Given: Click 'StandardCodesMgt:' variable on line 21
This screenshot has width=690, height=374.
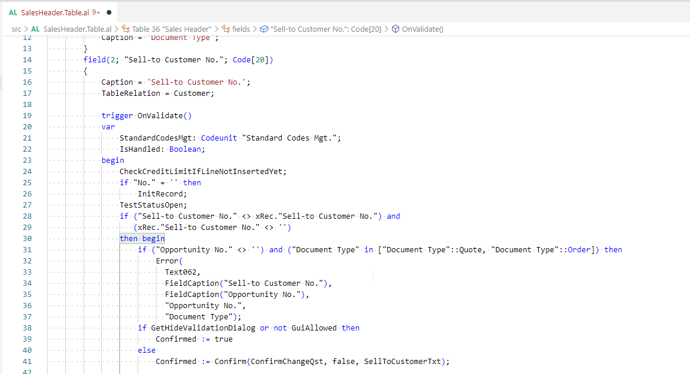Looking at the screenshot, I should tap(158, 138).
